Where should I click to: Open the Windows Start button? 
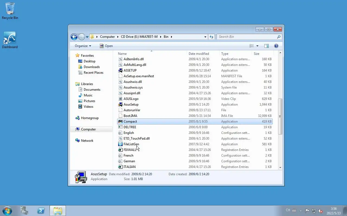pyautogui.click(x=7, y=211)
